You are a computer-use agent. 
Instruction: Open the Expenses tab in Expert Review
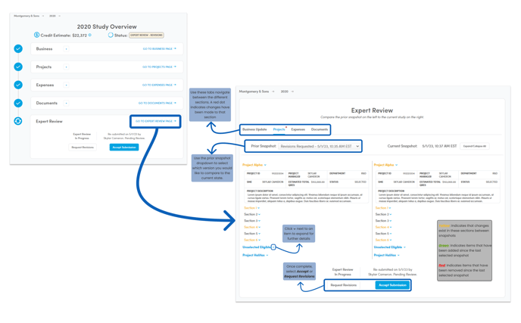point(298,129)
